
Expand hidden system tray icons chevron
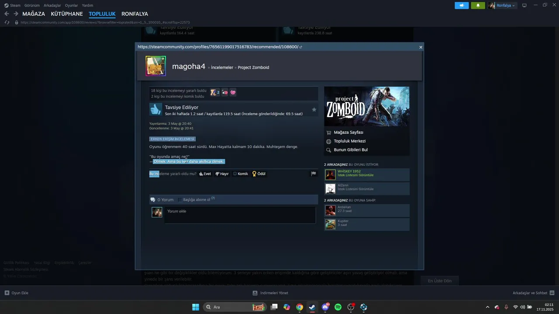488,307
